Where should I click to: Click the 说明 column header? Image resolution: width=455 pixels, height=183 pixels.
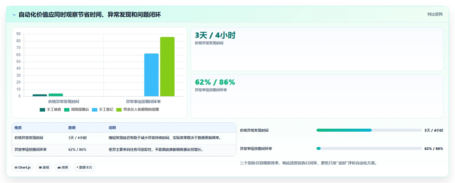click(112, 128)
